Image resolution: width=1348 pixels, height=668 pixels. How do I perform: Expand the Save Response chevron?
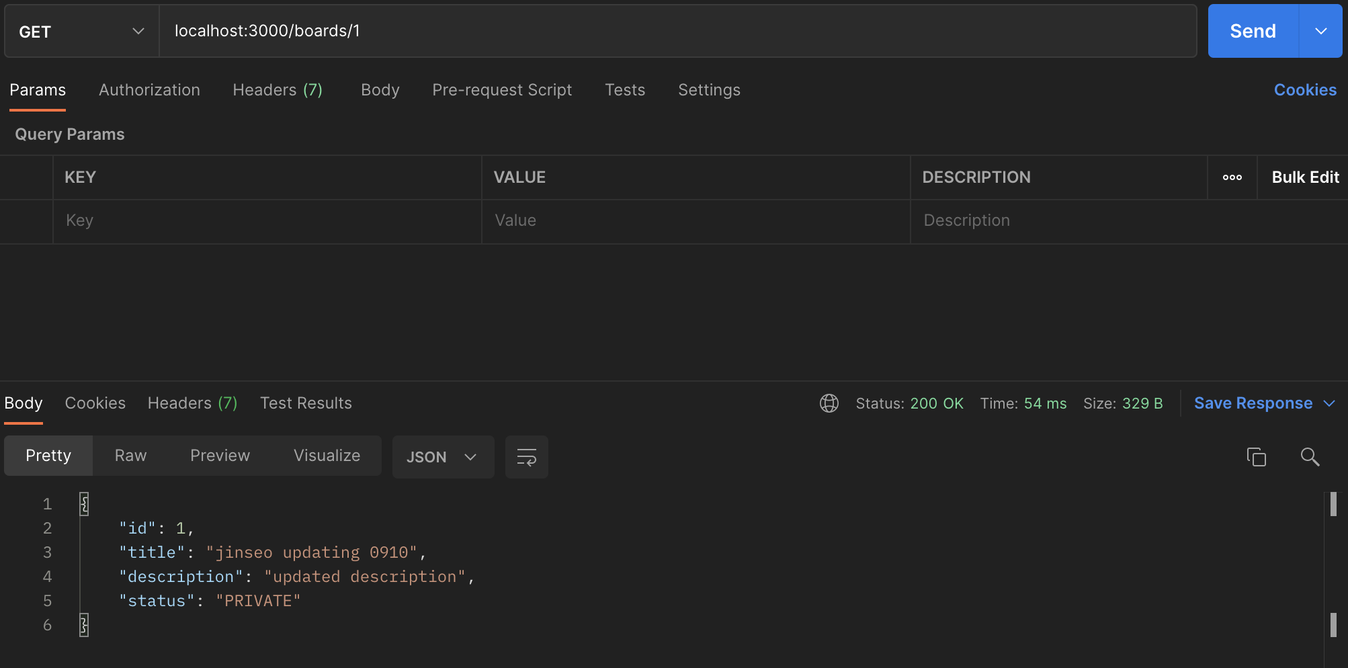pos(1329,403)
